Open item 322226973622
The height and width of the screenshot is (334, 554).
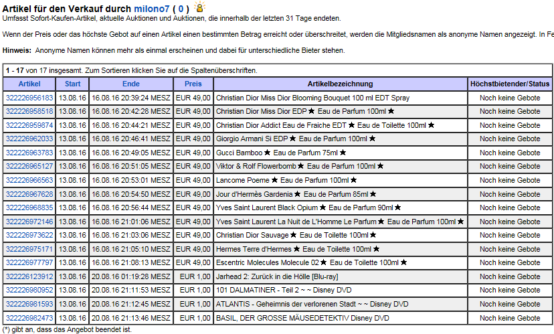[29, 236]
